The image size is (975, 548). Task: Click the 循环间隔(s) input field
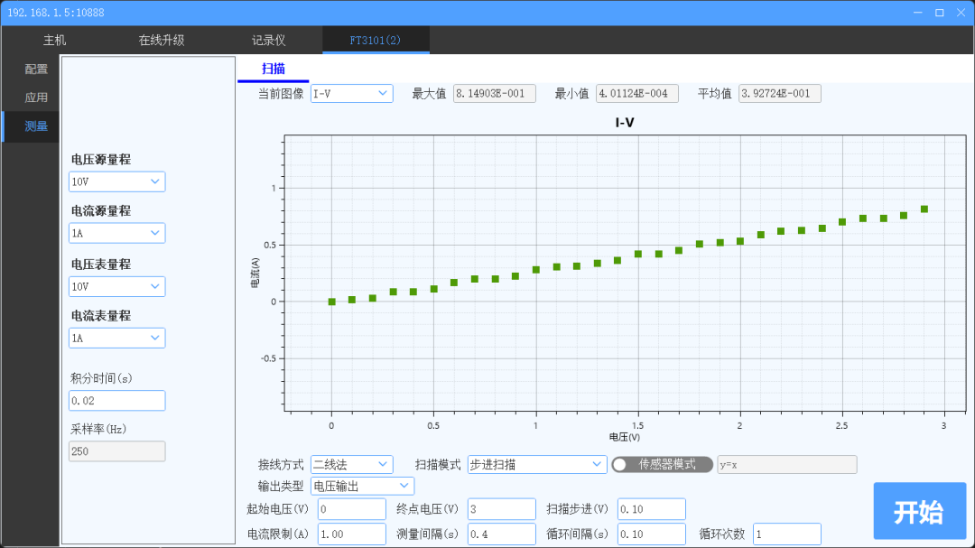click(x=651, y=534)
